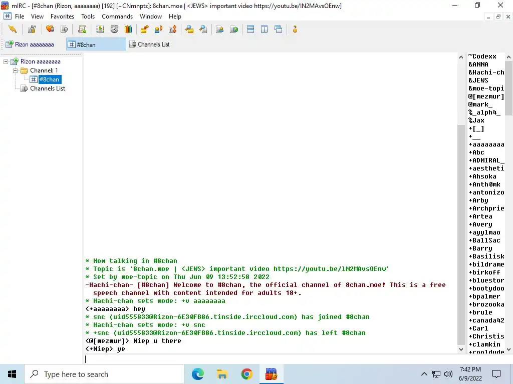Select #8chan in the treebar
The image size is (513, 384).
(49, 79)
